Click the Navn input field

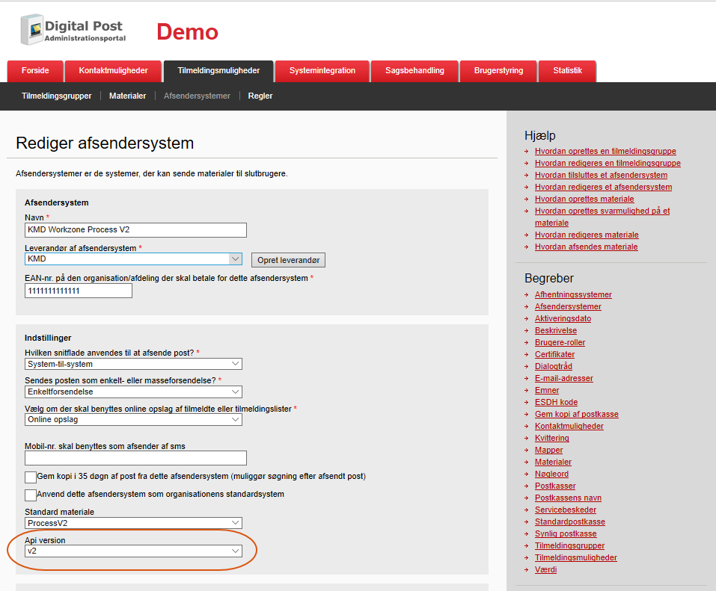pyautogui.click(x=135, y=230)
